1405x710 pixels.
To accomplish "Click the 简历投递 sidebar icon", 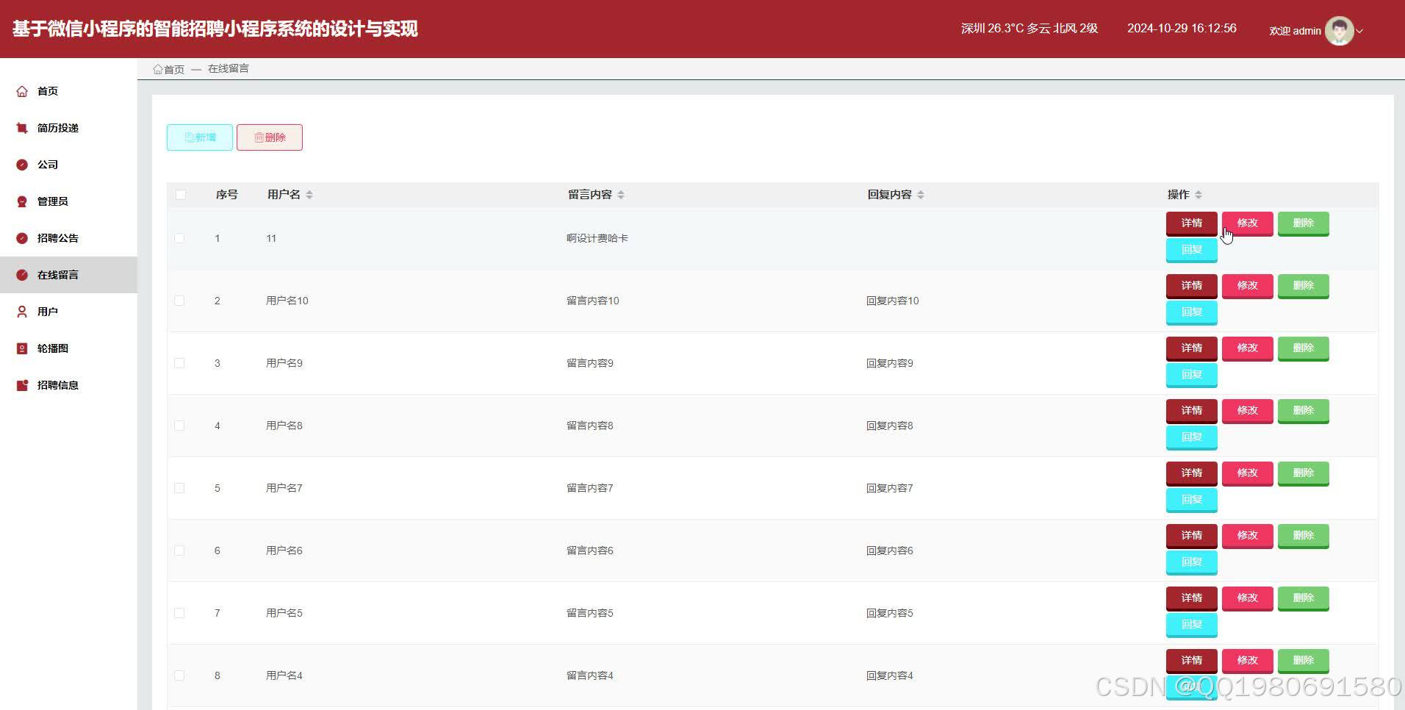I will 22,128.
